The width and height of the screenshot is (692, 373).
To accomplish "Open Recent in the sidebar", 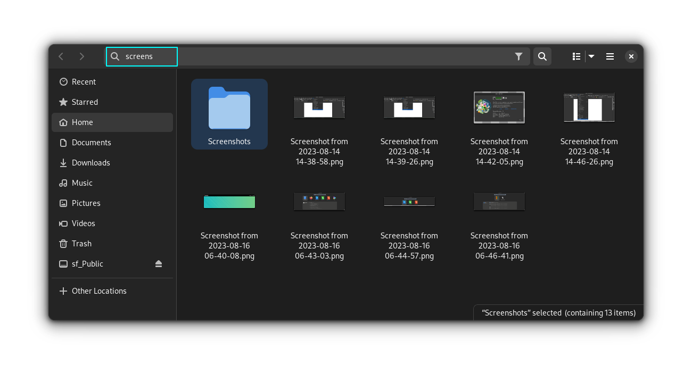I will pos(84,82).
